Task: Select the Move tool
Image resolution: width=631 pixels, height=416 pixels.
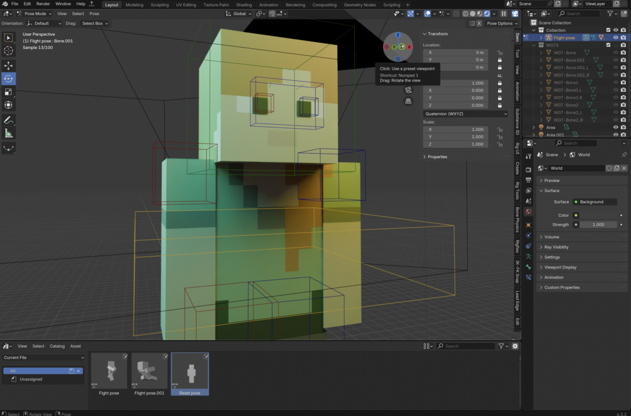Action: pos(8,66)
